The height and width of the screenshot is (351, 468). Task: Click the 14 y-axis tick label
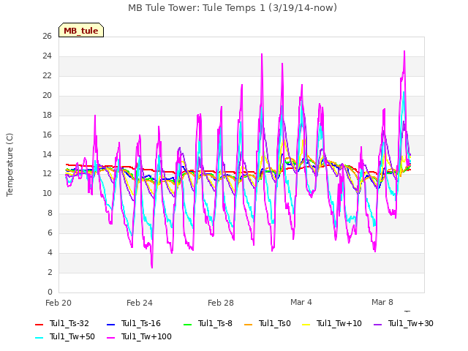coord(47,154)
